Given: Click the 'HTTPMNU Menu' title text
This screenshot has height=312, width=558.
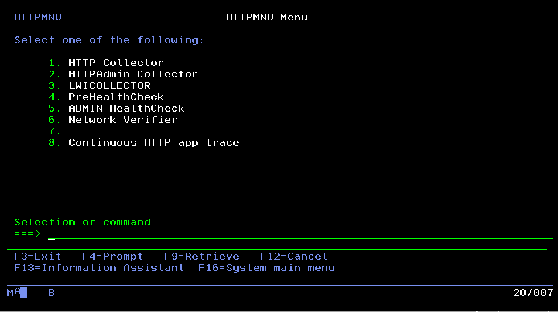Looking at the screenshot, I should tap(266, 18).
